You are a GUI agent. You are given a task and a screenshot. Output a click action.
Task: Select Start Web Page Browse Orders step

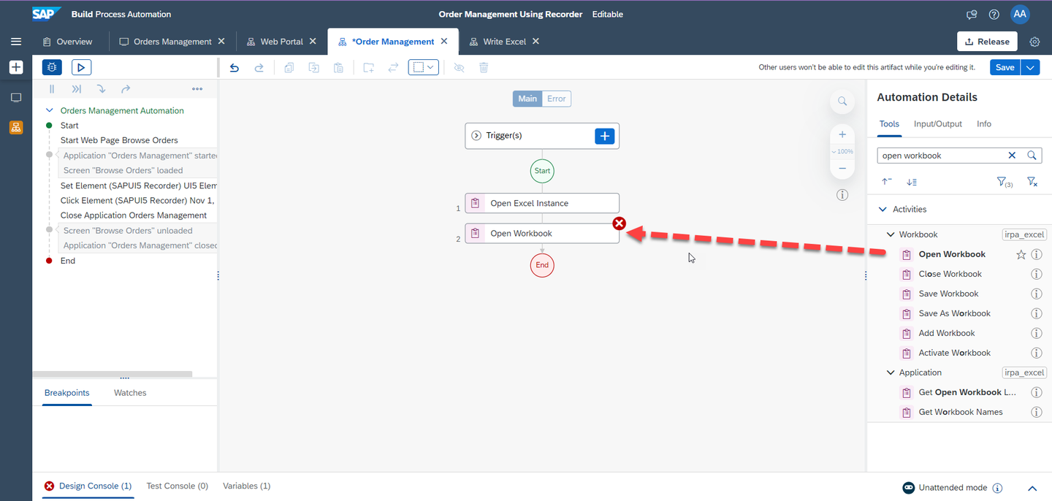pos(119,140)
